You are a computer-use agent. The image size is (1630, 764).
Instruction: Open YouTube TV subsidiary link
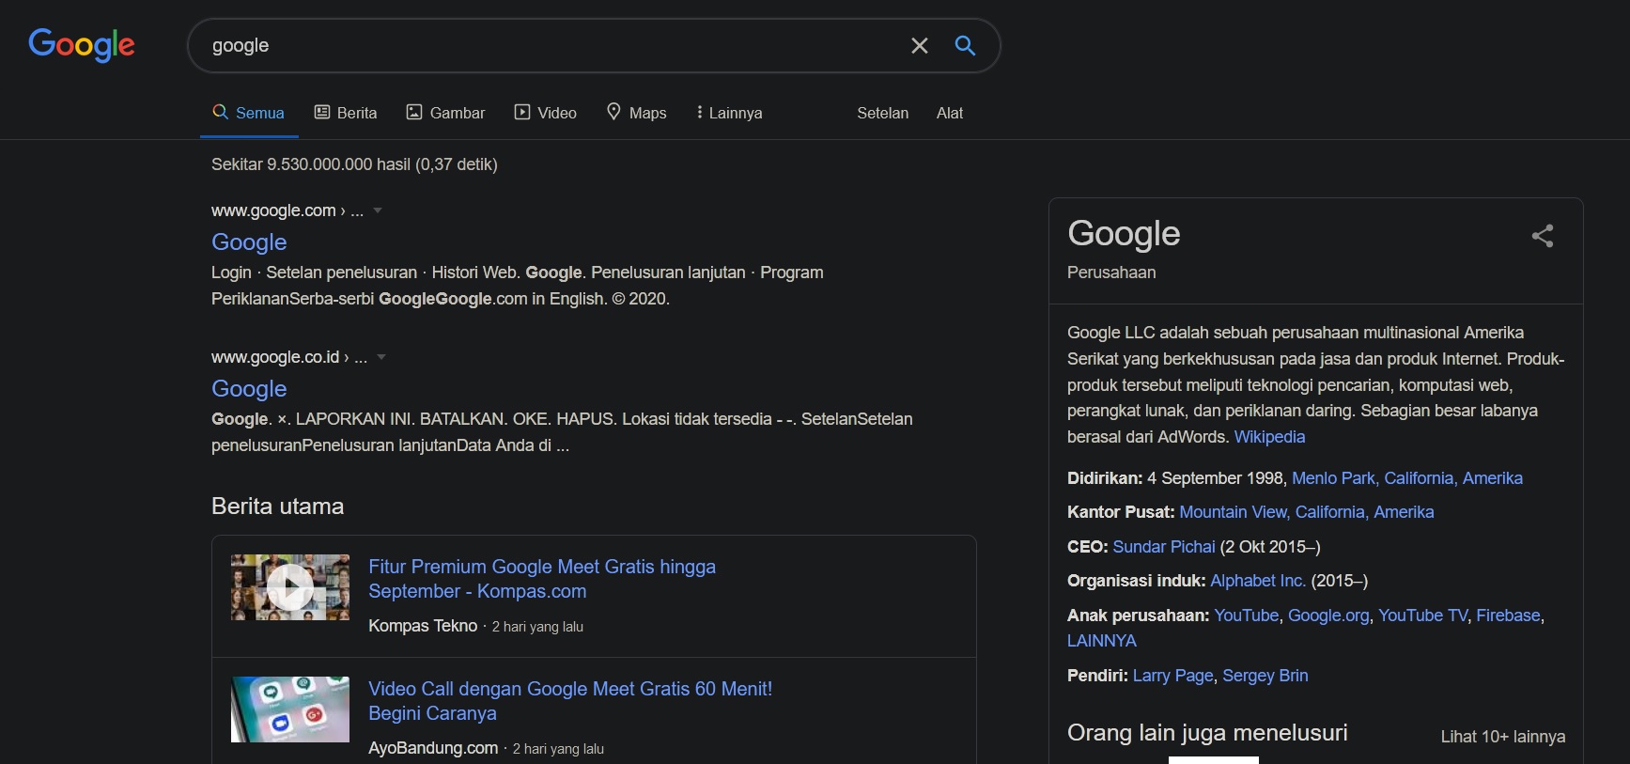1423,616
